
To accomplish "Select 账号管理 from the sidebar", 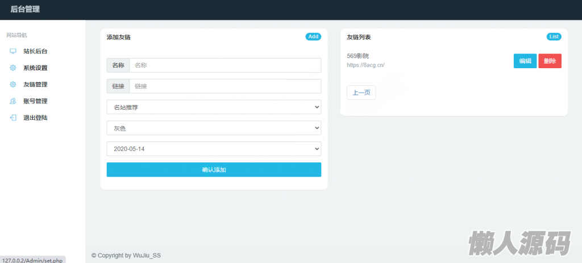I will (x=35, y=101).
